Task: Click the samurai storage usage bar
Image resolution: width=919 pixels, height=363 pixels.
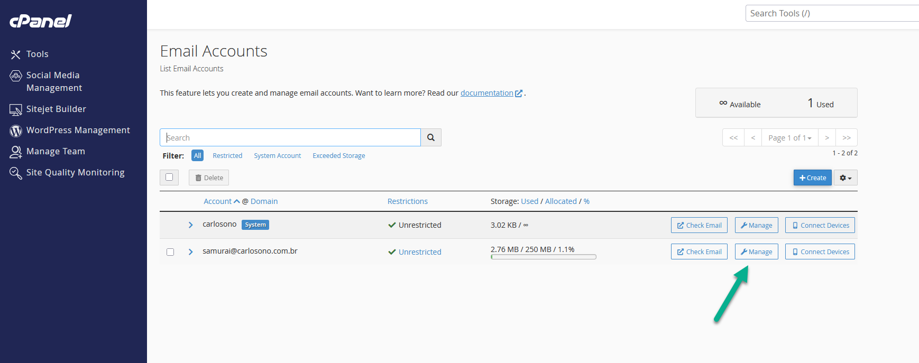Action: point(544,257)
